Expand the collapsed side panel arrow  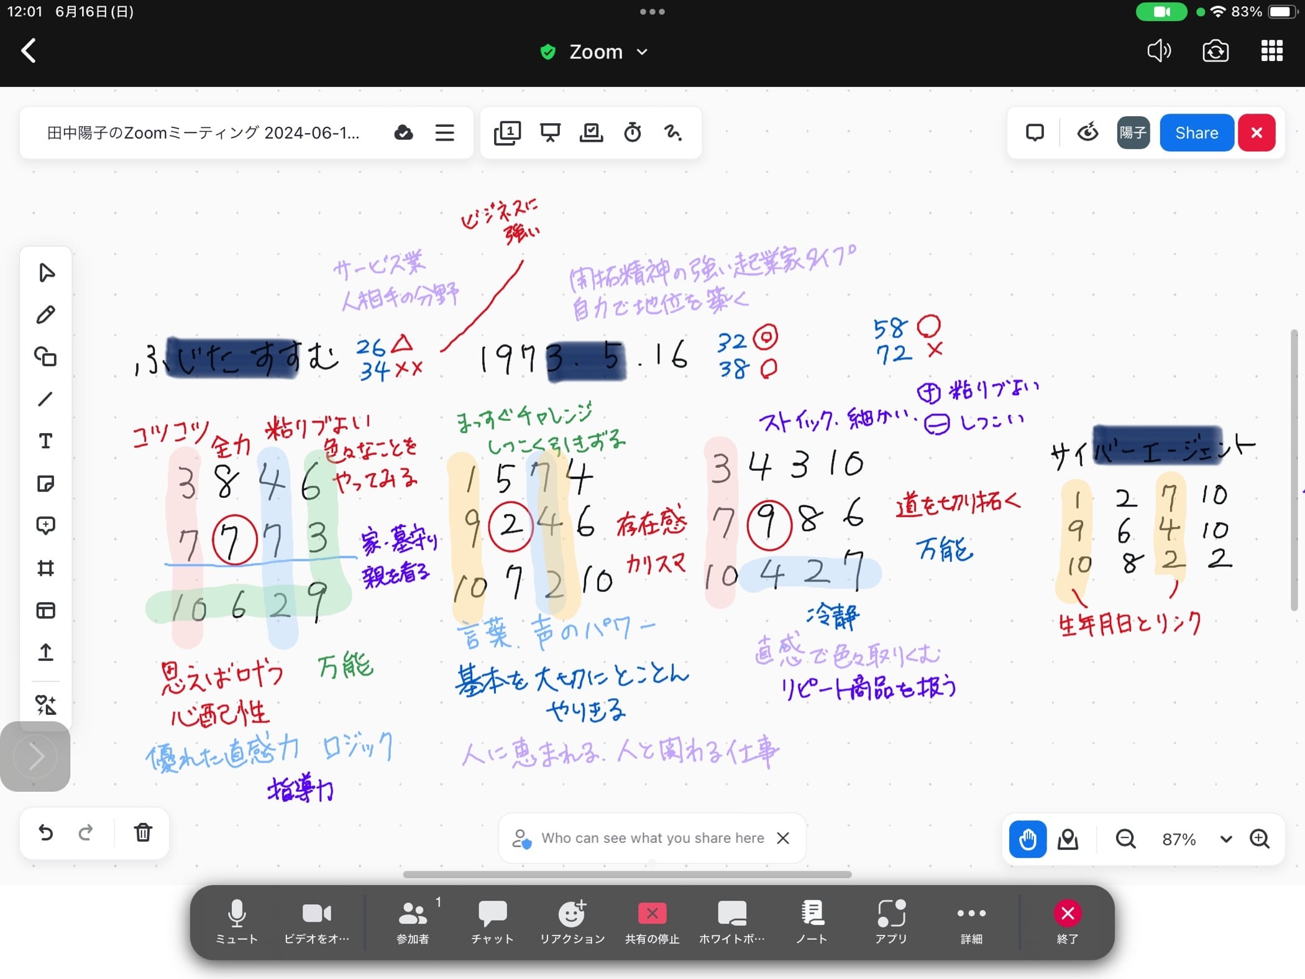(x=35, y=756)
